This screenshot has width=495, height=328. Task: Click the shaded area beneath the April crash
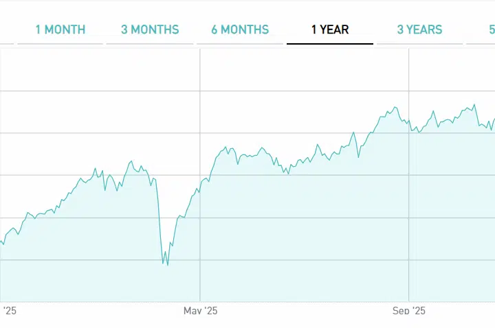click(x=167, y=285)
